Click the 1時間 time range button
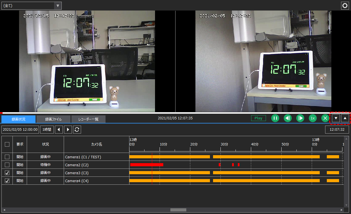Viewport: 351px width, 214px height. click(47, 130)
